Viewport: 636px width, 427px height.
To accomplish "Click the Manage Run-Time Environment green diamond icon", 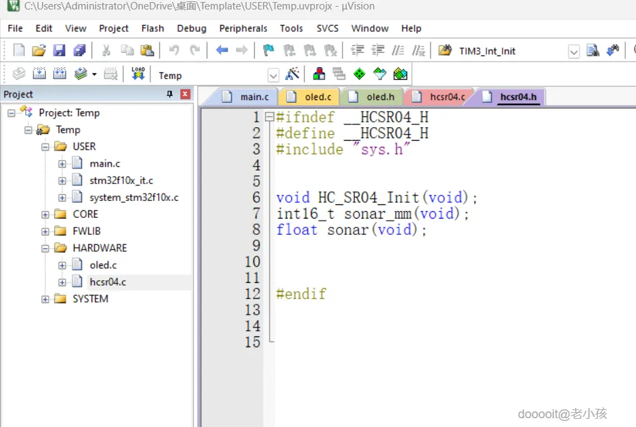I will pos(359,74).
